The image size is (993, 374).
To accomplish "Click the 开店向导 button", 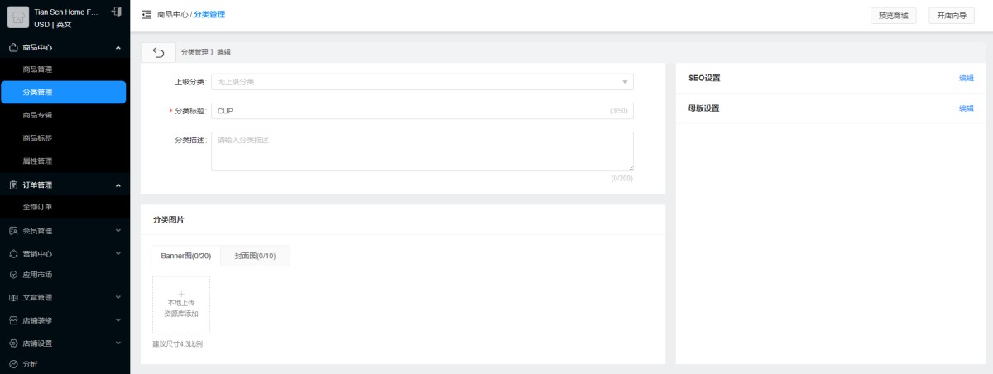I will click(951, 16).
